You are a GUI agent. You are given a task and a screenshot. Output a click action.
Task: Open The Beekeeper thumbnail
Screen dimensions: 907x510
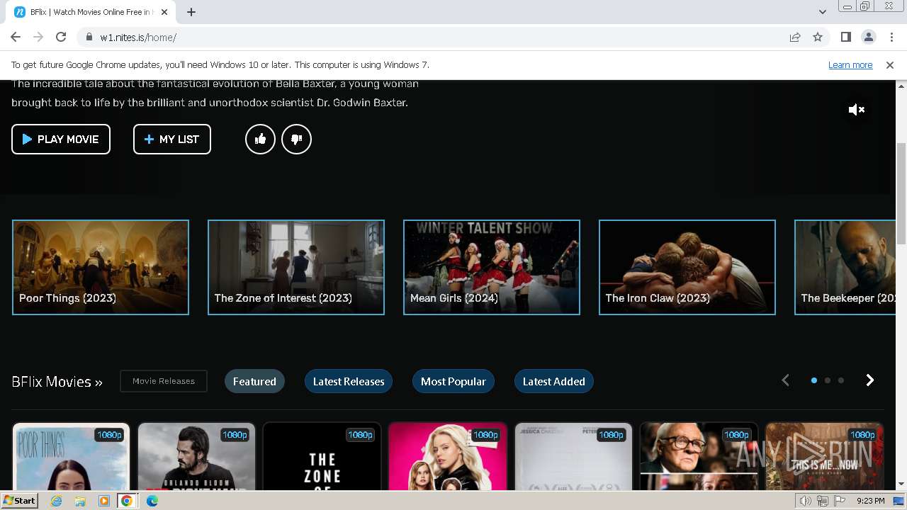coord(845,267)
